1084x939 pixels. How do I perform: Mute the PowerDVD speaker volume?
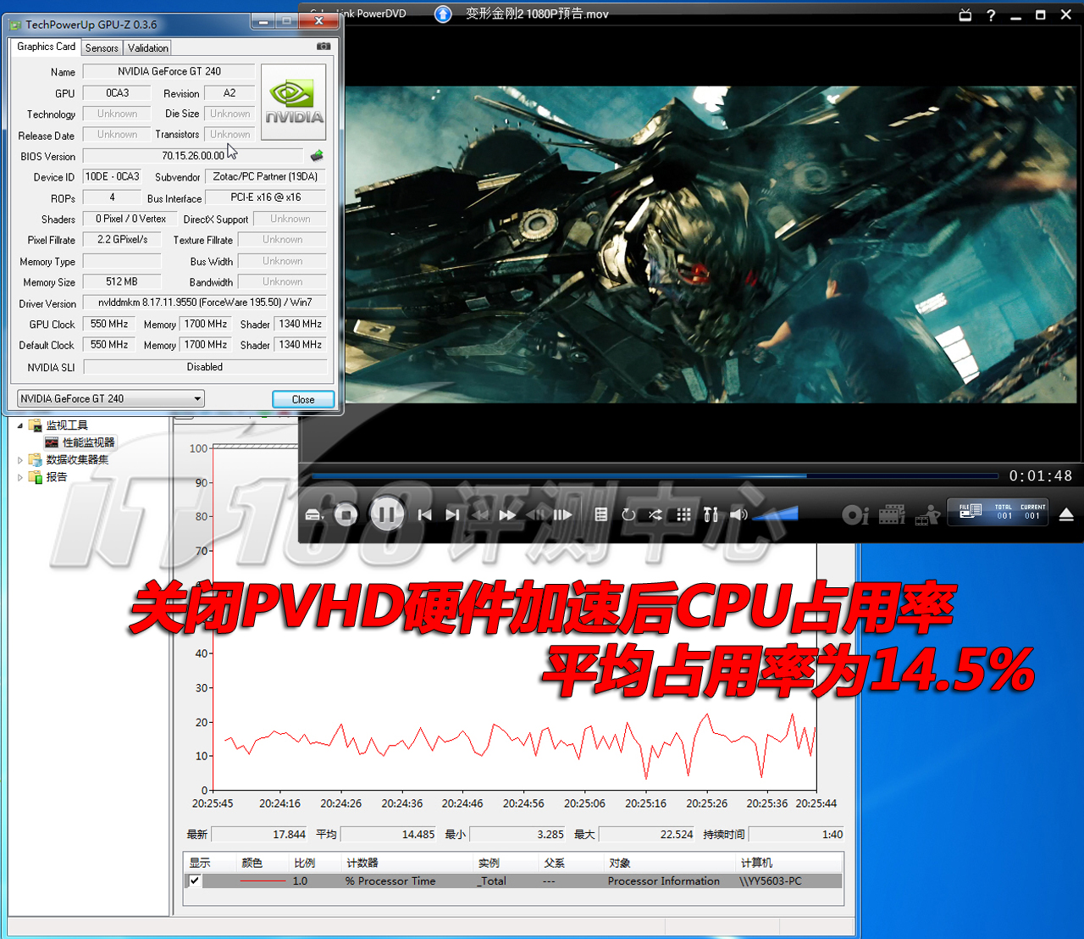(x=738, y=514)
